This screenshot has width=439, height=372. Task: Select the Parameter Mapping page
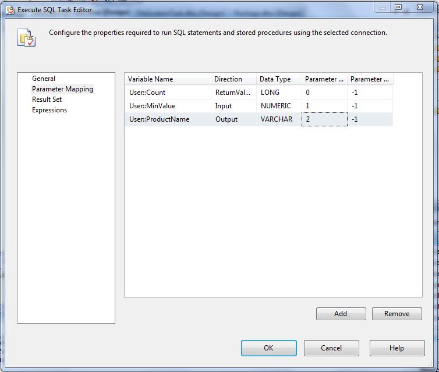62,89
